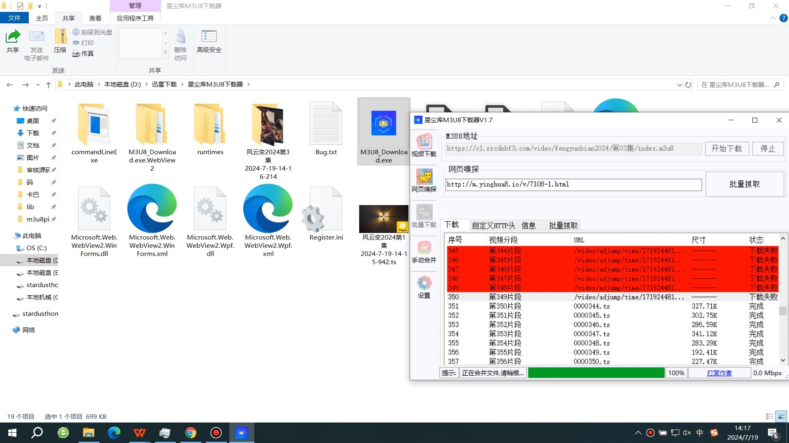Select the runtimes folder
This screenshot has width=789, height=443.
pyautogui.click(x=210, y=129)
